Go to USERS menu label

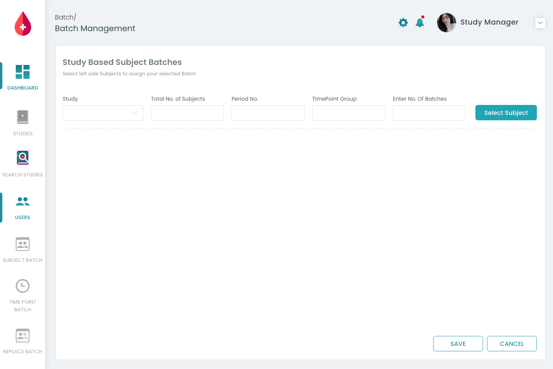[x=23, y=218]
